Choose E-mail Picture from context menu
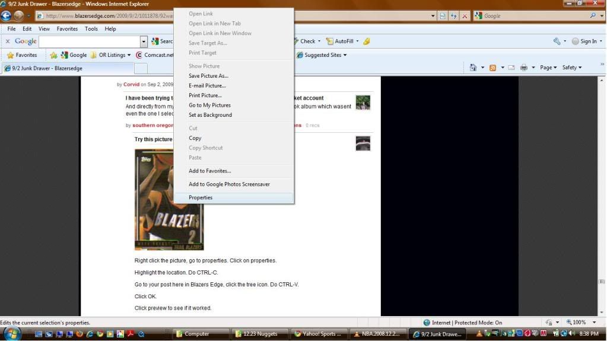This screenshot has width=607, height=341. (234, 85)
